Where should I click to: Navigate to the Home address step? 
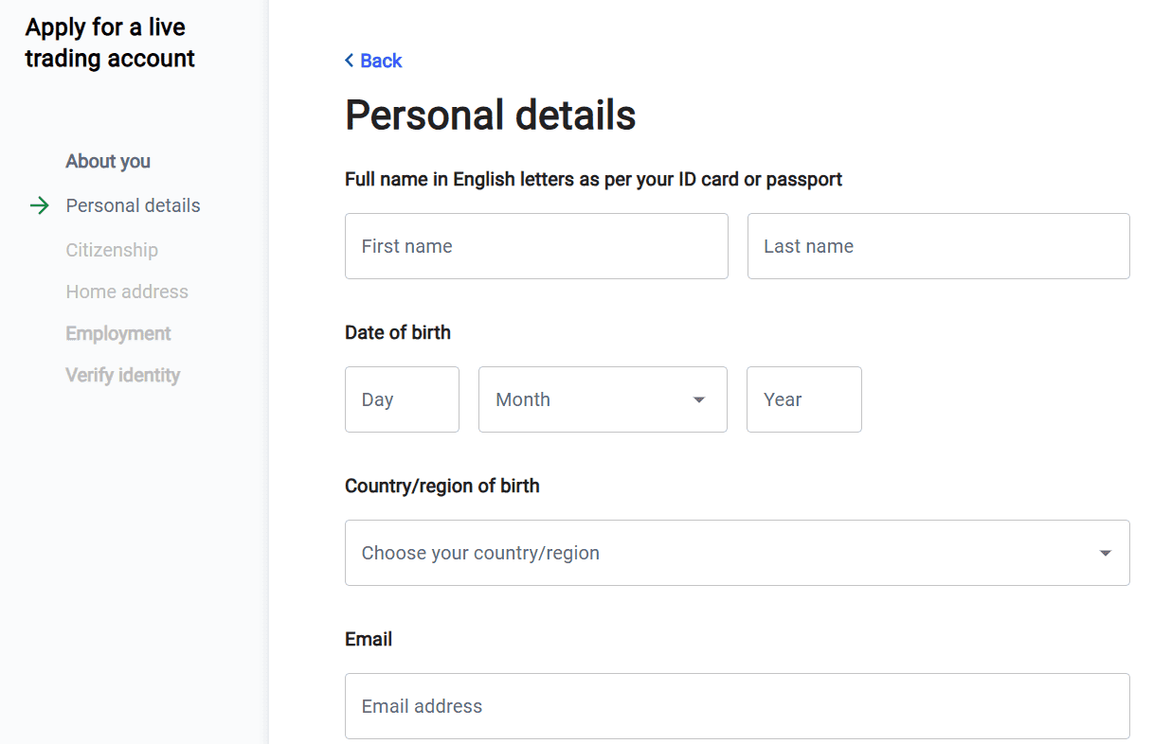[127, 292]
